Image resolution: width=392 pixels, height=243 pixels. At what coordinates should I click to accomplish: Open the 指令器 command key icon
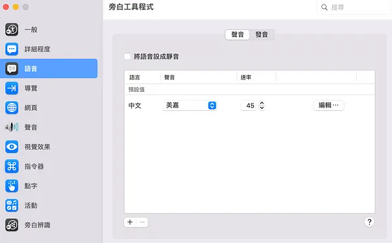pos(12,166)
